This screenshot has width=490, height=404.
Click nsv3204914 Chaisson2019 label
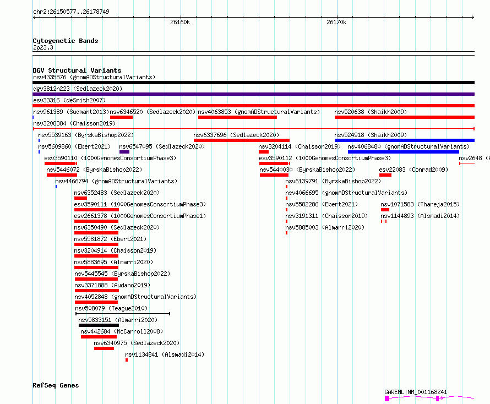click(115, 250)
